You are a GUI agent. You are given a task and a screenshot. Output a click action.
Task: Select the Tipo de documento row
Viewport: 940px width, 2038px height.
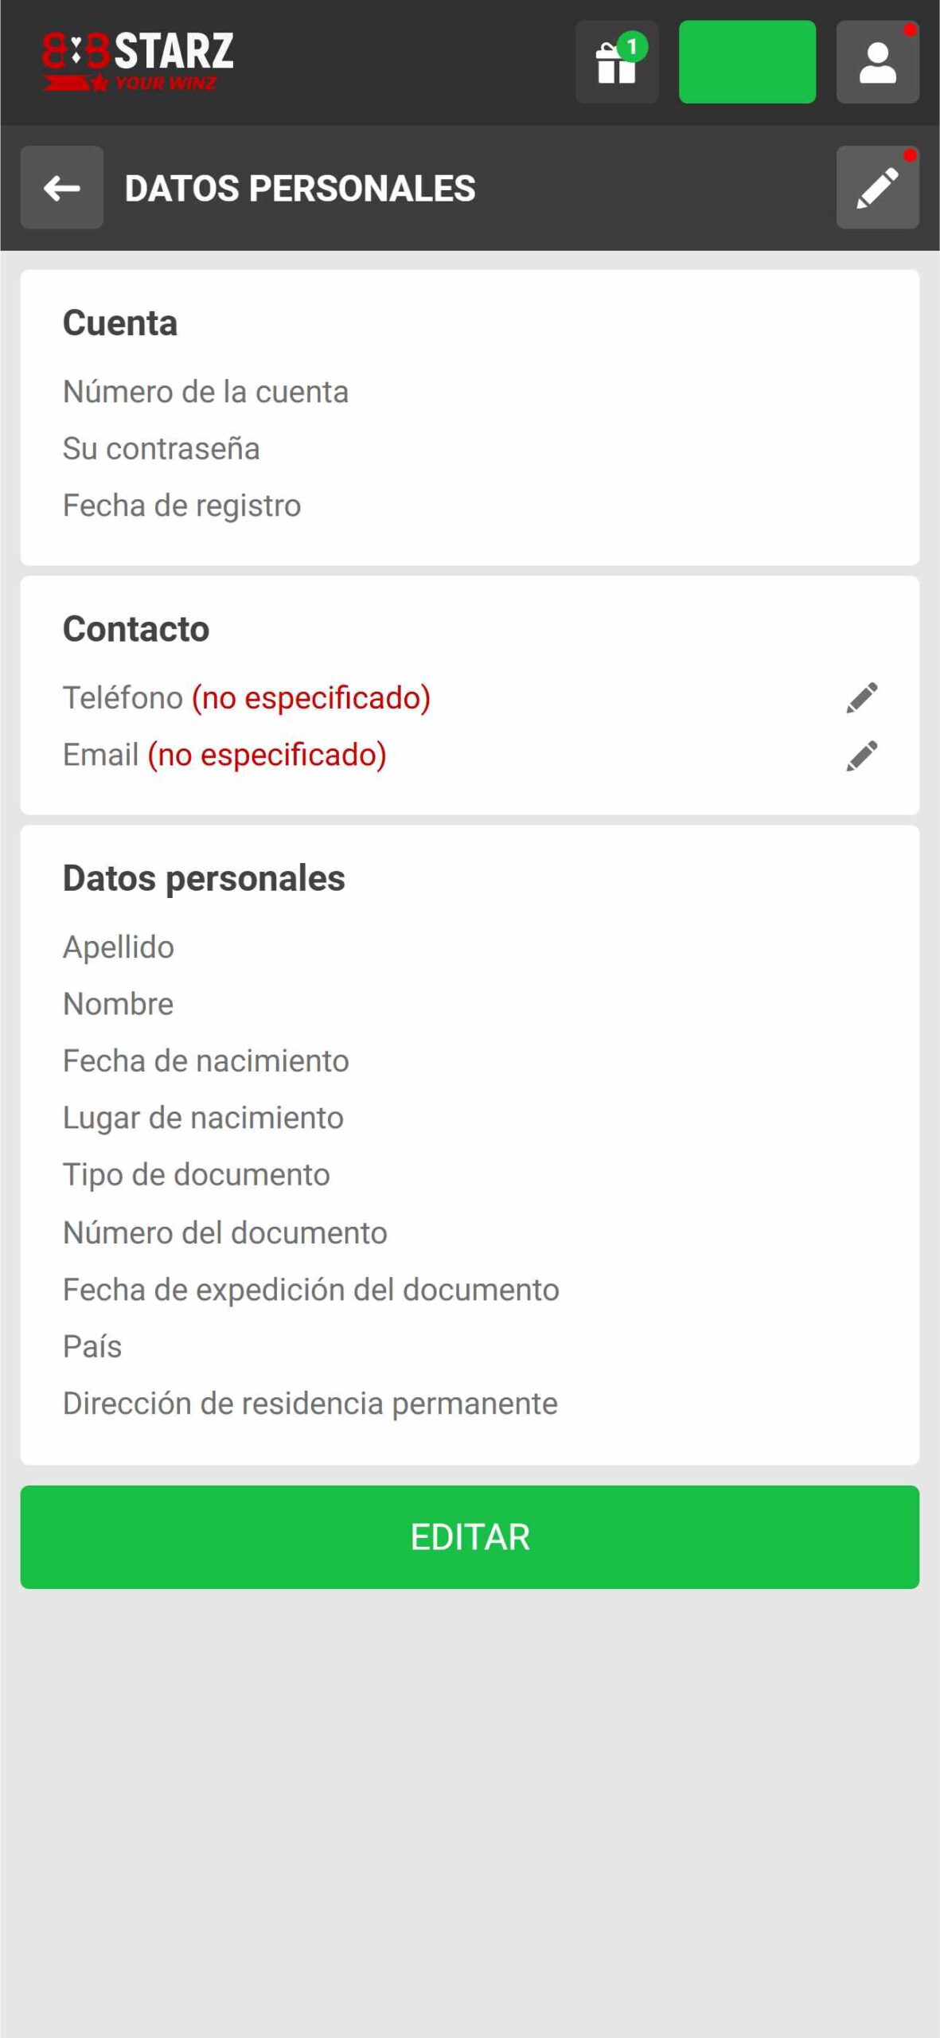(197, 1175)
